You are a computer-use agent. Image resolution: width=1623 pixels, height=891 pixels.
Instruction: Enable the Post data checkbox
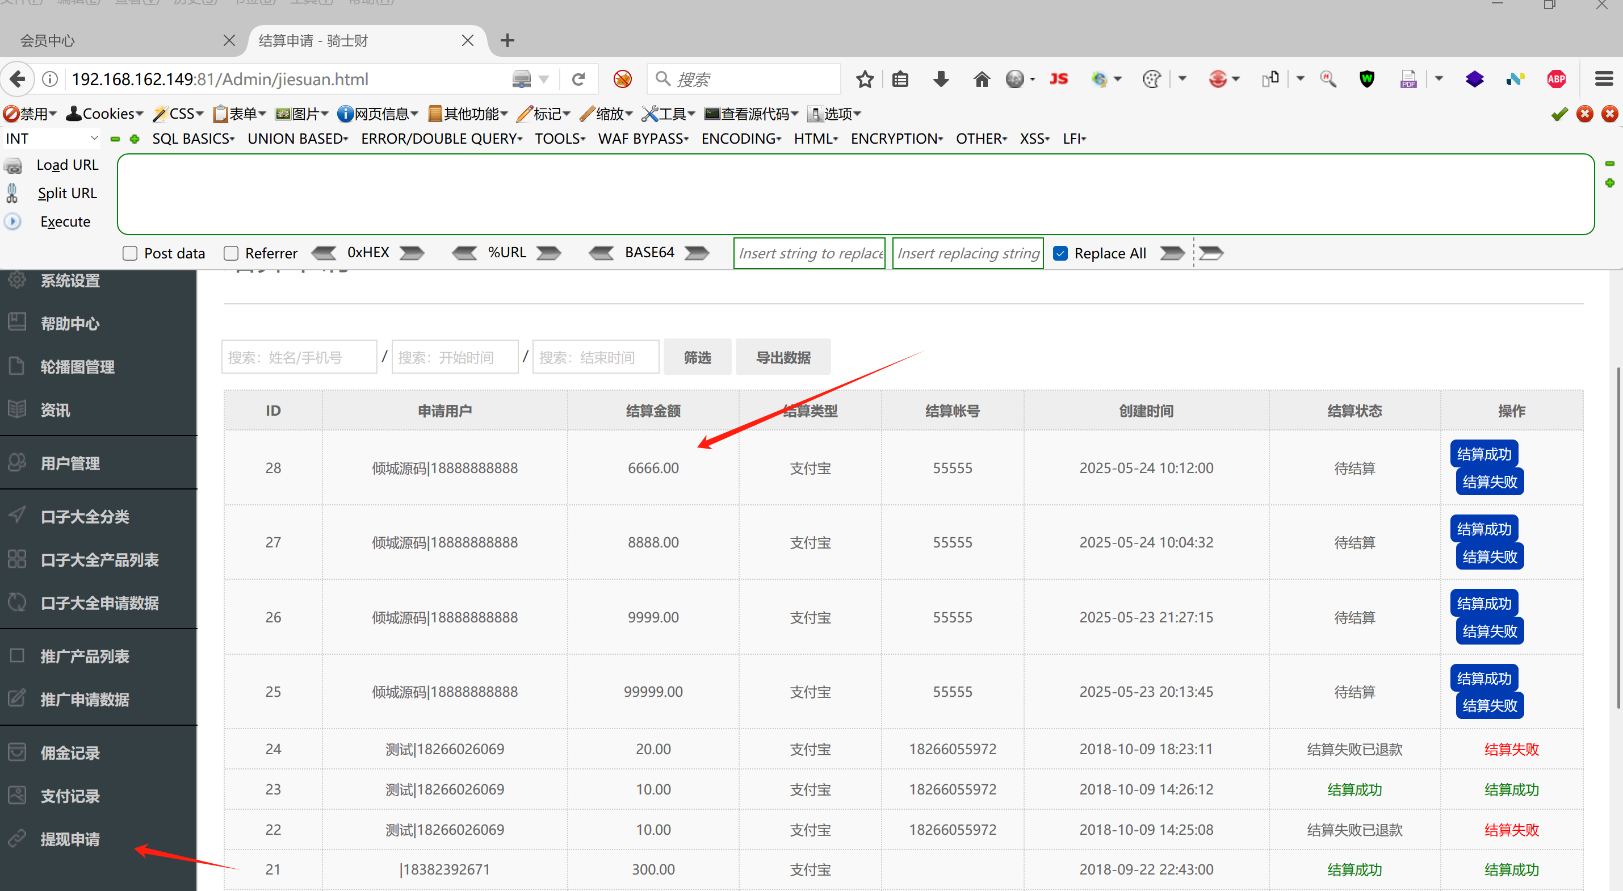point(131,253)
